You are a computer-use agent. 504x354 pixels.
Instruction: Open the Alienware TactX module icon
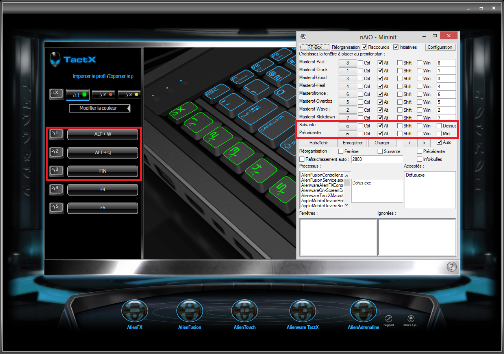[x=303, y=311]
